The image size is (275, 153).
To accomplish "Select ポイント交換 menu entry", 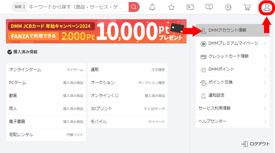I will [x=233, y=82].
